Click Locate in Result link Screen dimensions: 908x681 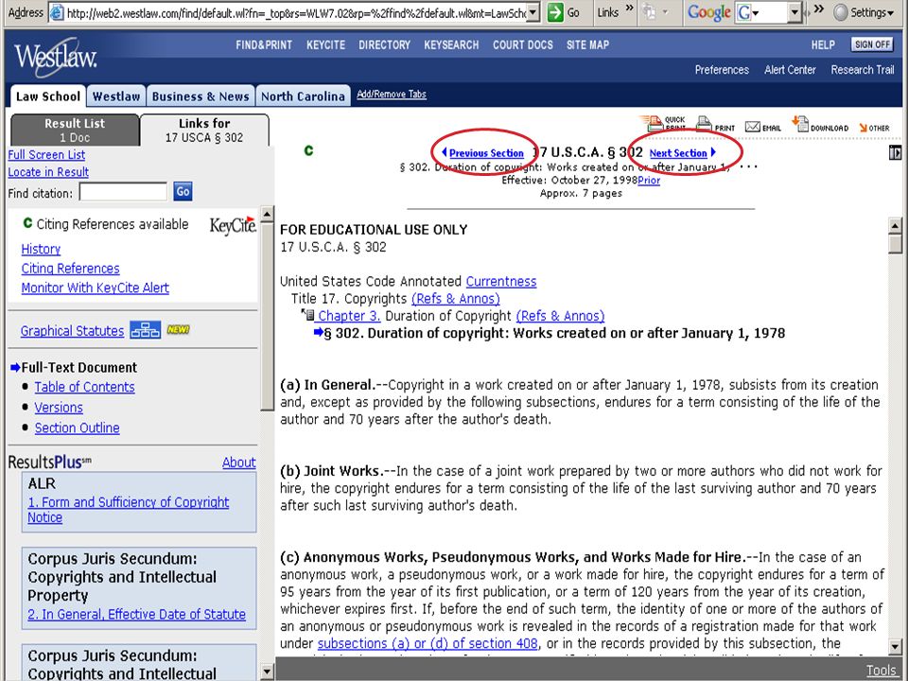click(x=48, y=172)
